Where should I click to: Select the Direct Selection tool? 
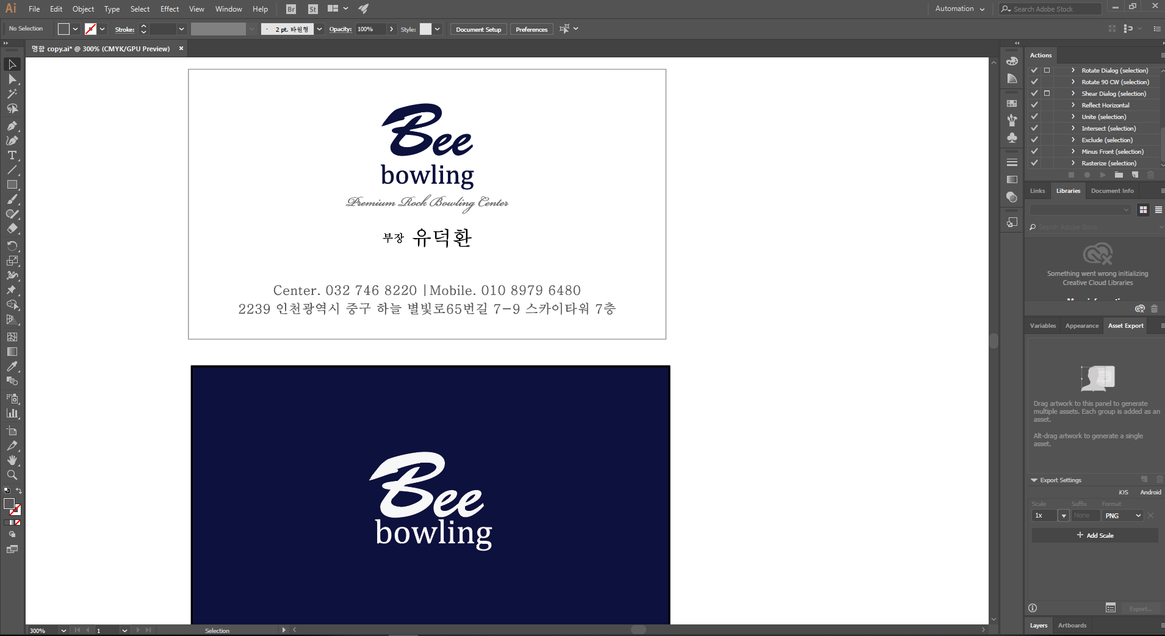point(12,79)
